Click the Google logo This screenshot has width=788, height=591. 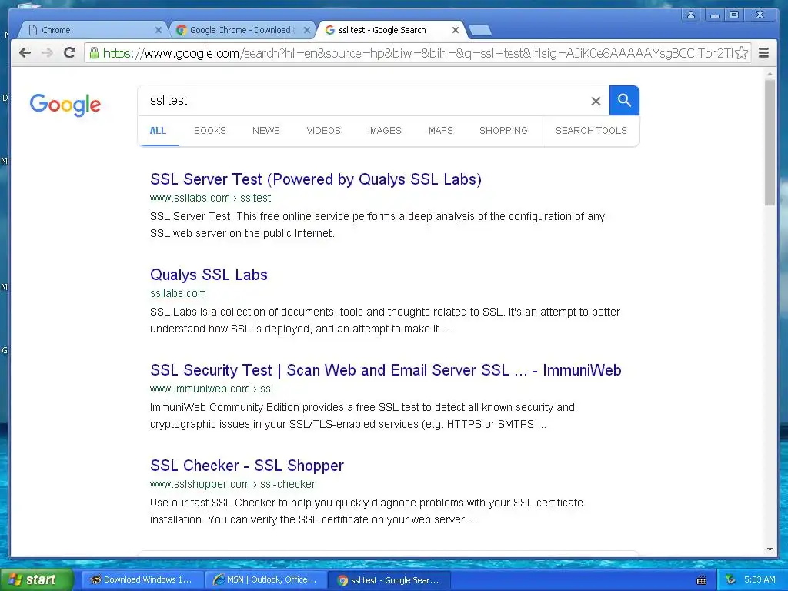[65, 105]
